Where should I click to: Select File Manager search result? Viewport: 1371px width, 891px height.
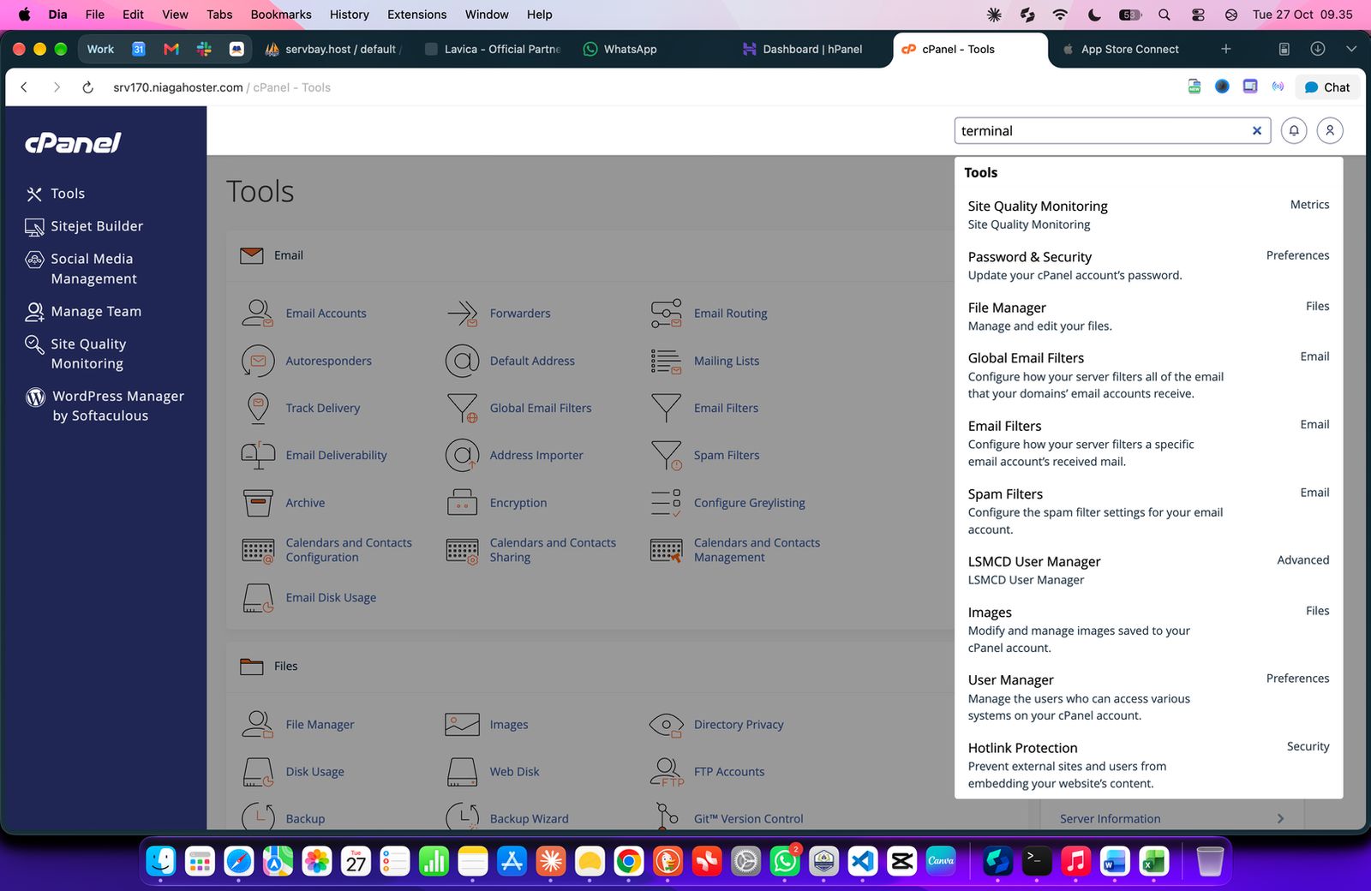[x=1148, y=316]
